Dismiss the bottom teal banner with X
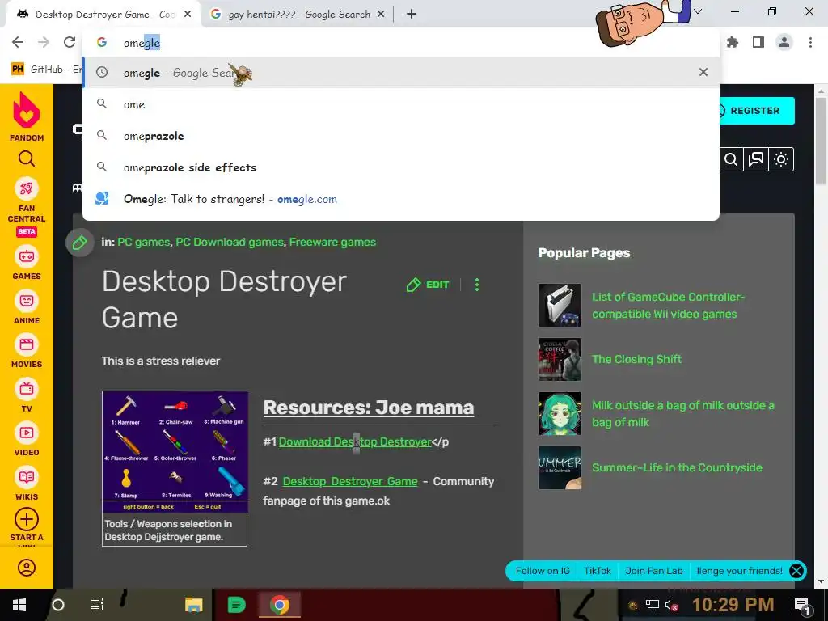828x621 pixels. (796, 571)
